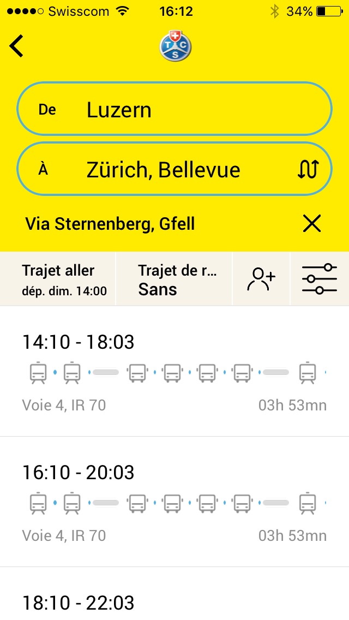Remove the Via Sternenberg, Gfell stop
Viewport: 349px width, 620px height.
(x=312, y=223)
